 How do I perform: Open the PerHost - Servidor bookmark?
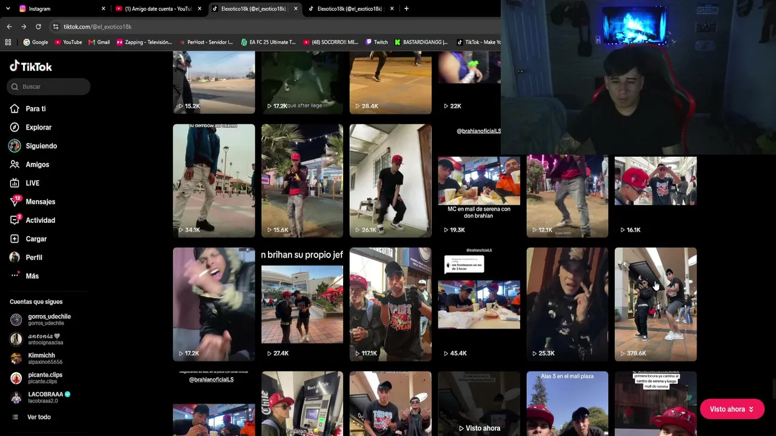[206, 42]
